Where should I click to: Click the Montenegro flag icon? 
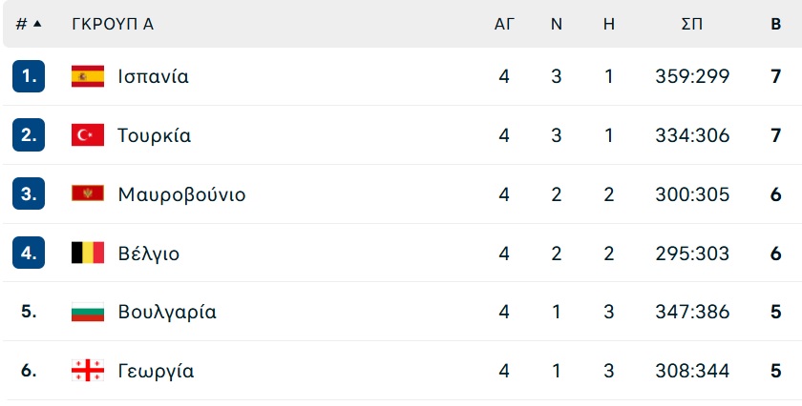pos(88,193)
